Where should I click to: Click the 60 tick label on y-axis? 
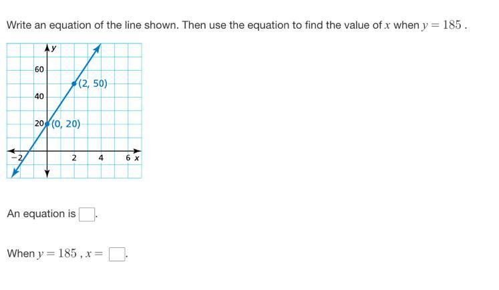[x=39, y=69]
